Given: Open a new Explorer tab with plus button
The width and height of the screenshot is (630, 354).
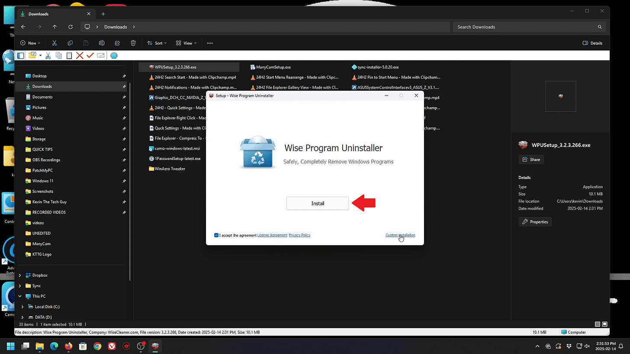Looking at the screenshot, I should pos(103,14).
